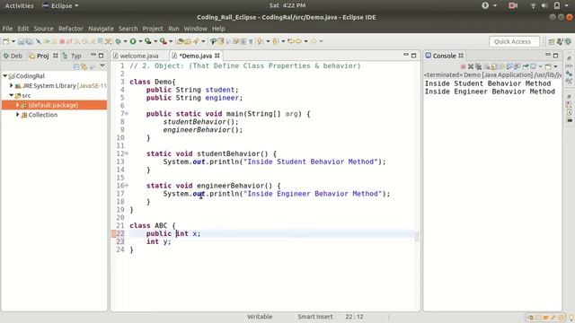This screenshot has height=323, width=575.
Task: Click the Save icon in toolbar
Action: pyautogui.click(x=21, y=41)
